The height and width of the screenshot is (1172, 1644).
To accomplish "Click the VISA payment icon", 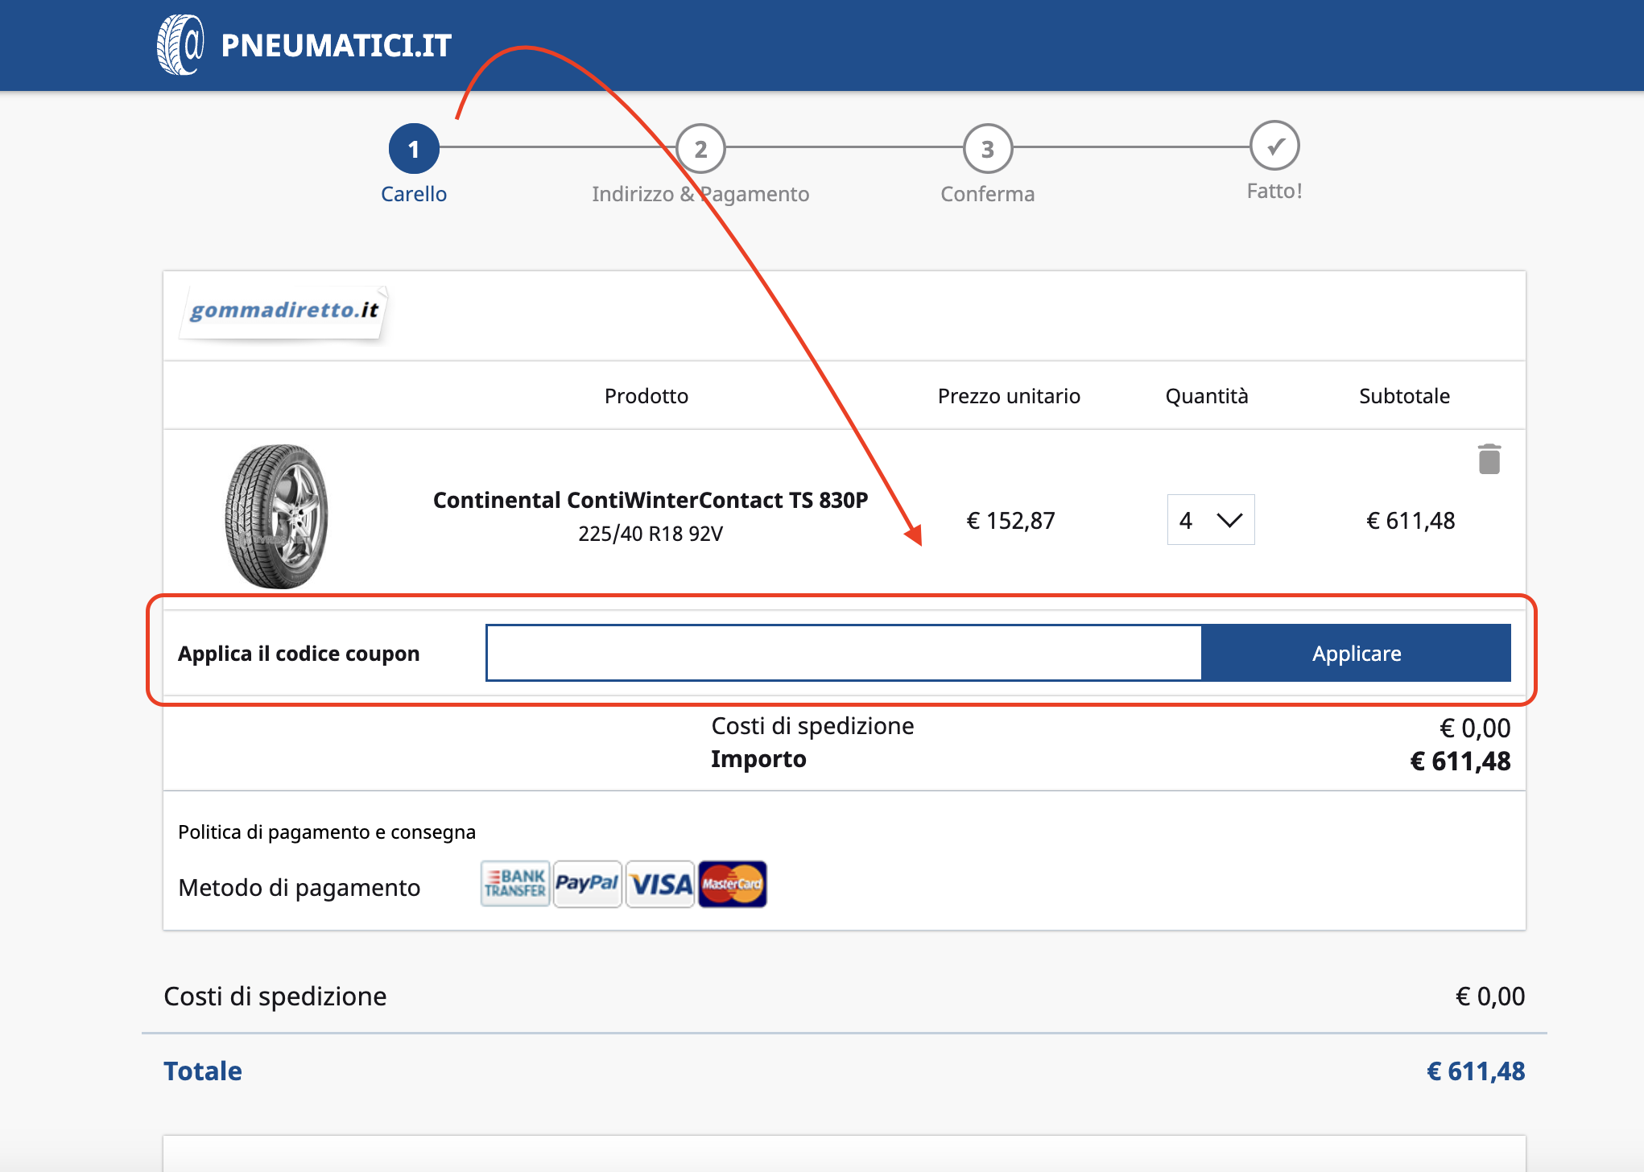I will pyautogui.click(x=660, y=884).
